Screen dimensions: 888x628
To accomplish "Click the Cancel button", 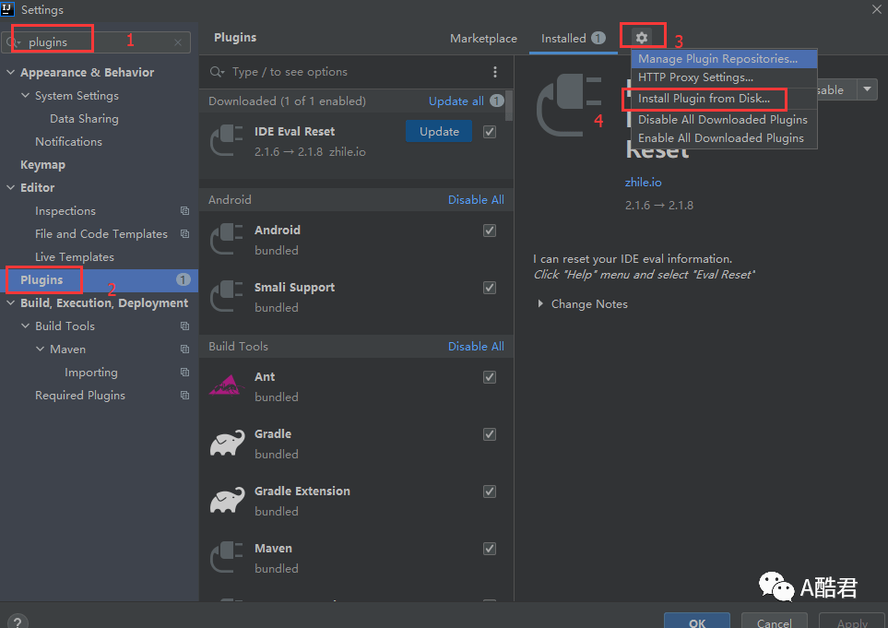I will click(775, 622).
